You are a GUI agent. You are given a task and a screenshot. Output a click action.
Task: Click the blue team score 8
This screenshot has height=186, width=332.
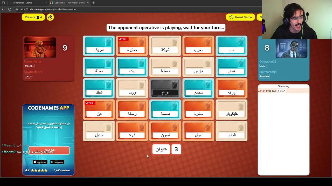[267, 48]
